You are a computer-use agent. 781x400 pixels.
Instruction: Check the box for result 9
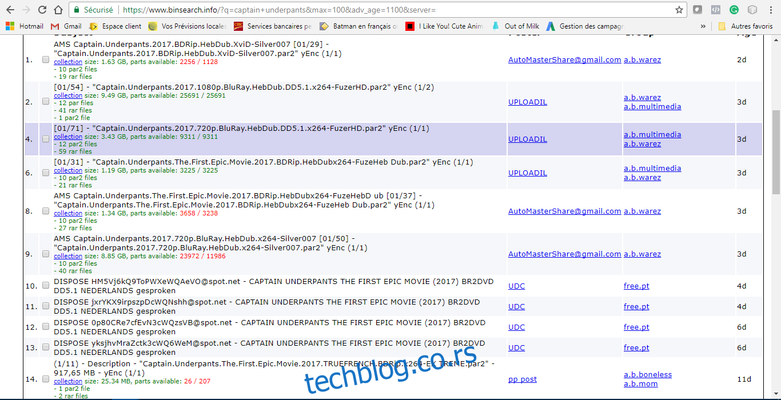click(x=46, y=254)
